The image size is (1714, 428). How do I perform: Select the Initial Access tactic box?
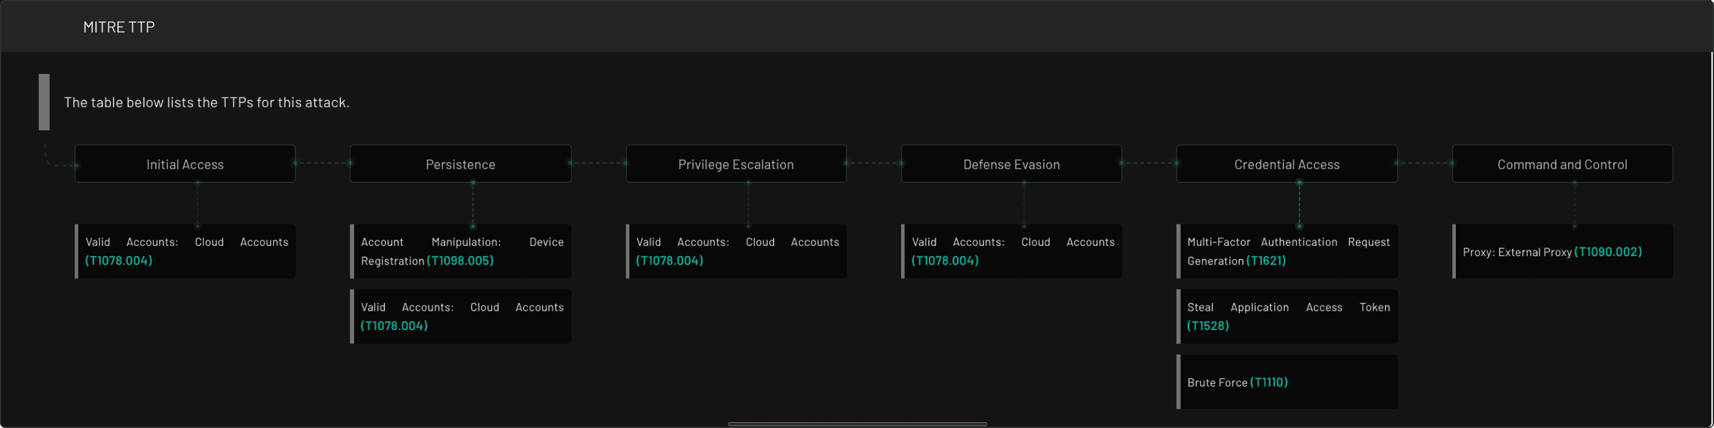pyautogui.click(x=185, y=164)
